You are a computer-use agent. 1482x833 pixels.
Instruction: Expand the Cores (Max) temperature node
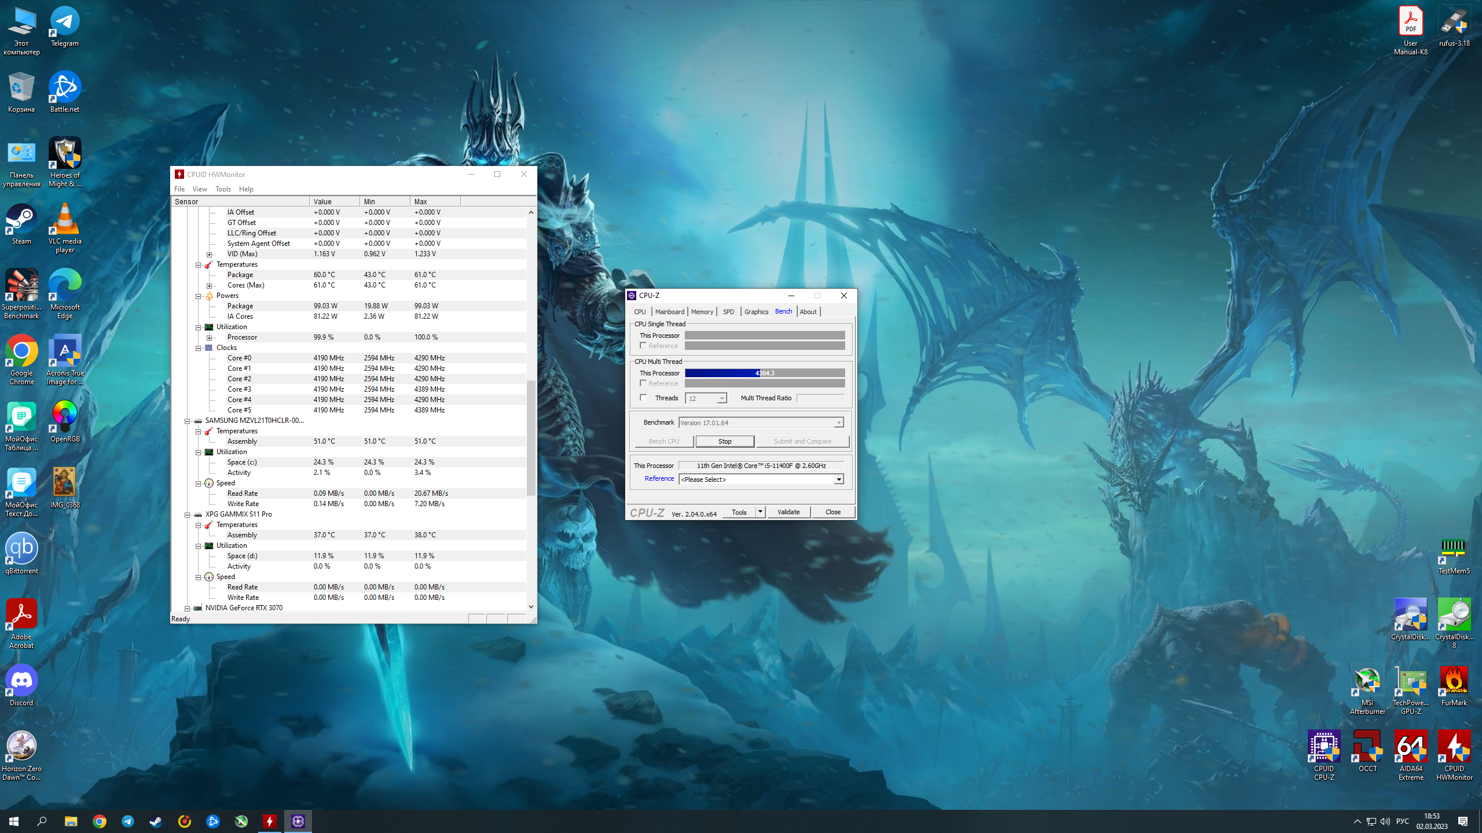point(209,285)
